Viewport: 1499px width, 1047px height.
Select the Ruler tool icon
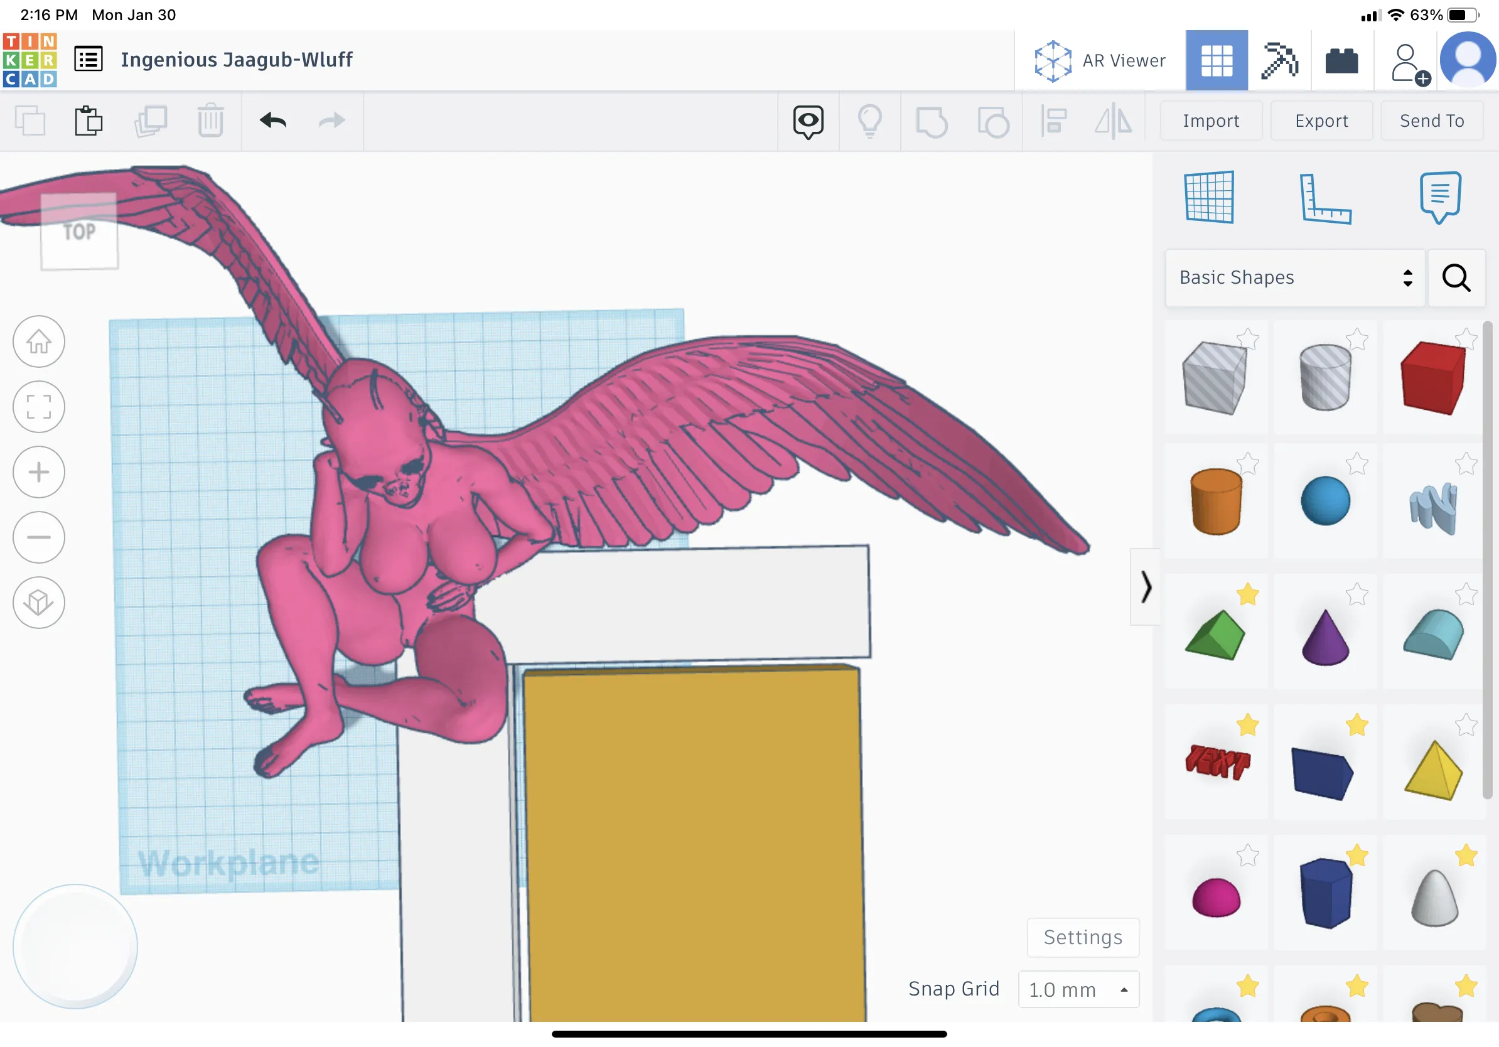click(1325, 198)
